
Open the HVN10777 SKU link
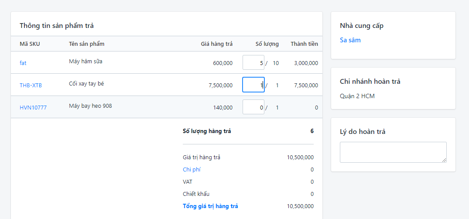click(x=33, y=108)
